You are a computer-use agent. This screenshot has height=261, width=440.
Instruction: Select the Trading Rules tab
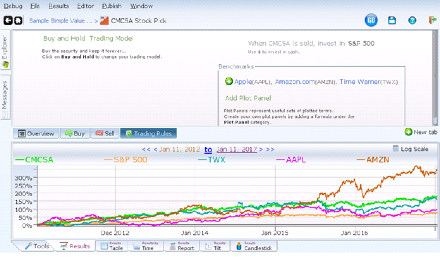[x=148, y=133]
